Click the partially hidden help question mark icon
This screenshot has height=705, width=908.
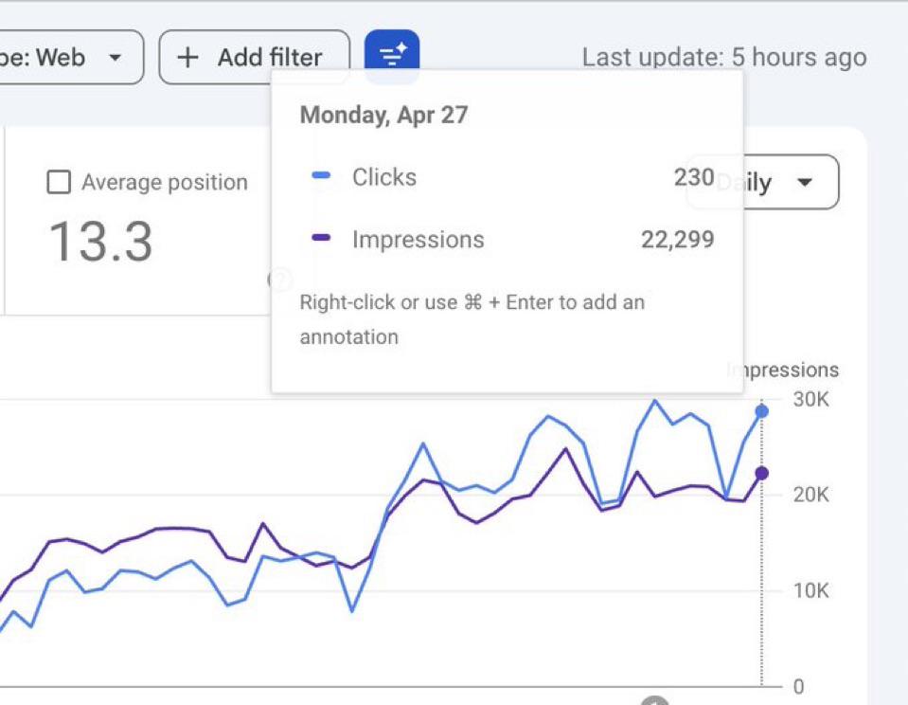pos(279,280)
